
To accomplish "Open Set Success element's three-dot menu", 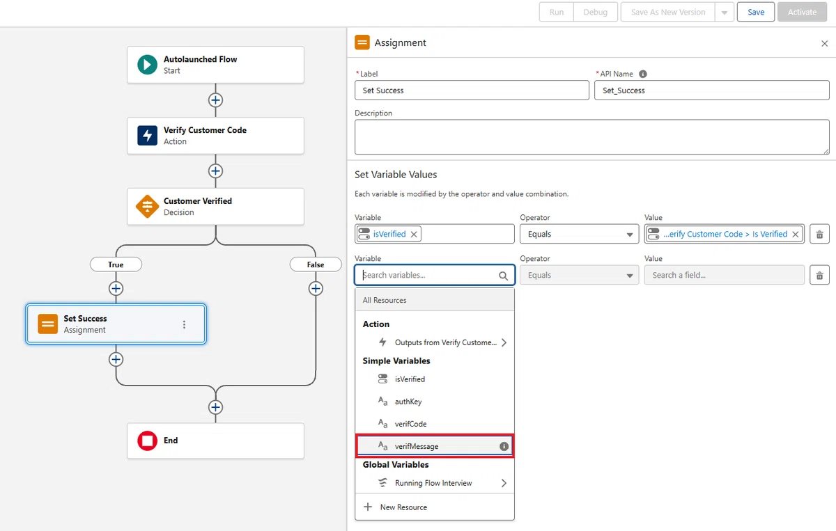I will point(184,324).
